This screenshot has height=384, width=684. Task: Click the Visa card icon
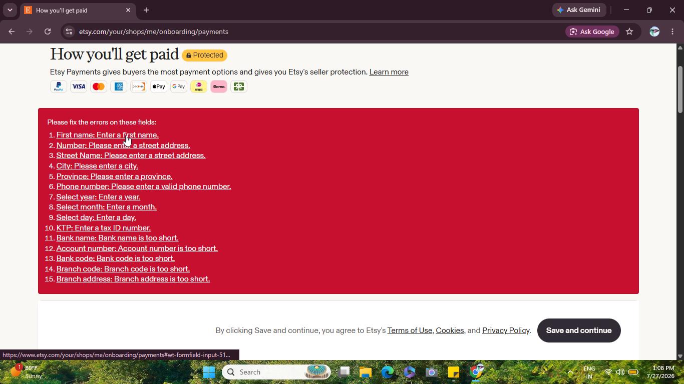tap(79, 86)
